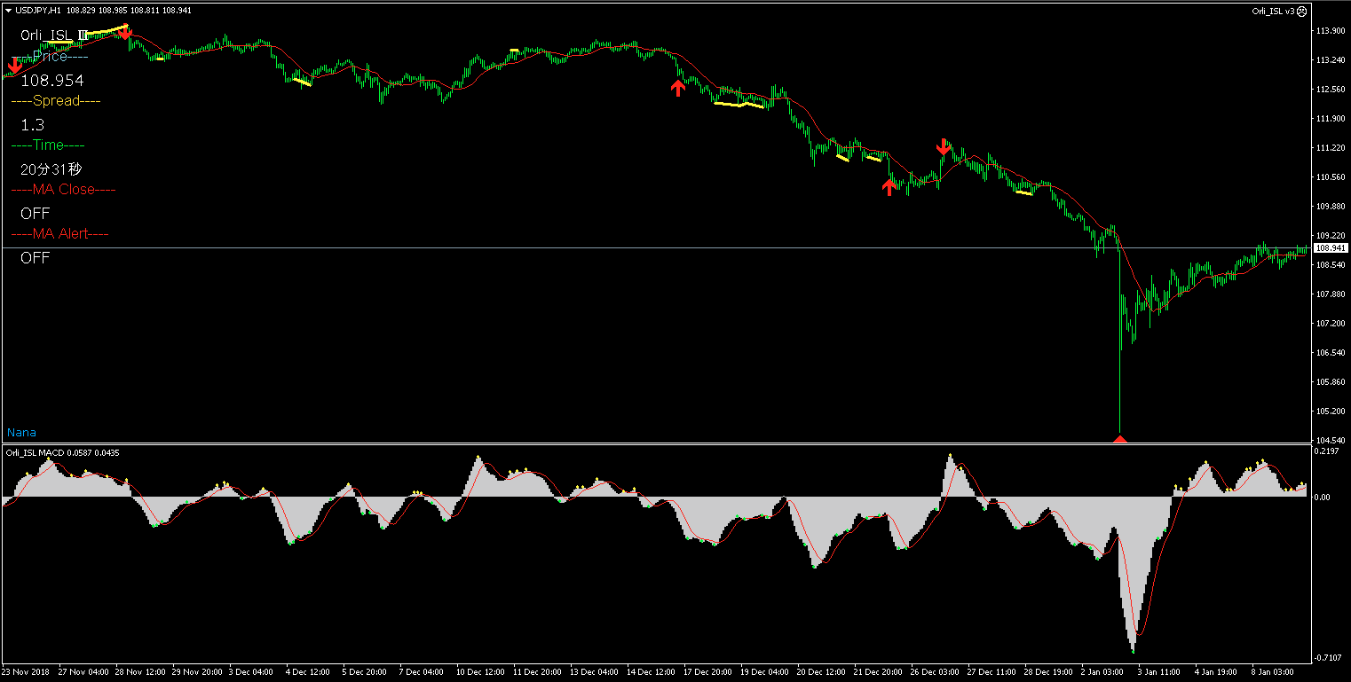Toggle the MA Alert OFF switch

click(x=36, y=258)
